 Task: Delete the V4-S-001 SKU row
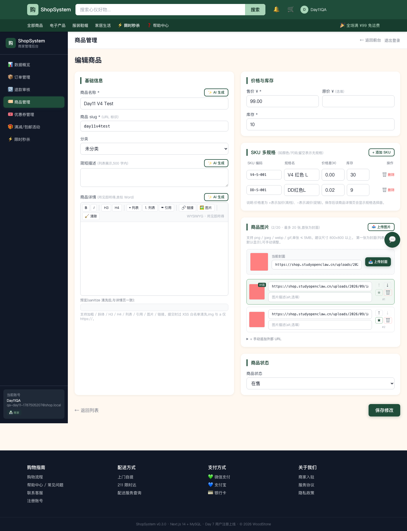click(x=388, y=175)
